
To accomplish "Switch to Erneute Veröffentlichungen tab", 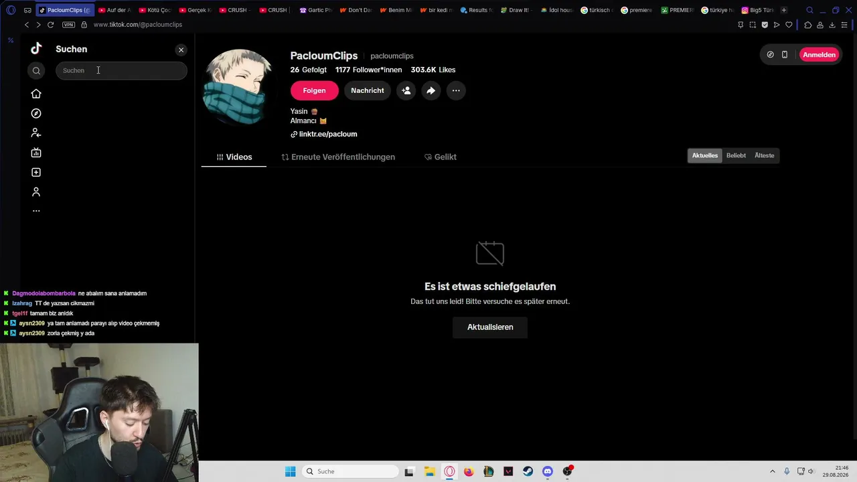I will tap(338, 157).
